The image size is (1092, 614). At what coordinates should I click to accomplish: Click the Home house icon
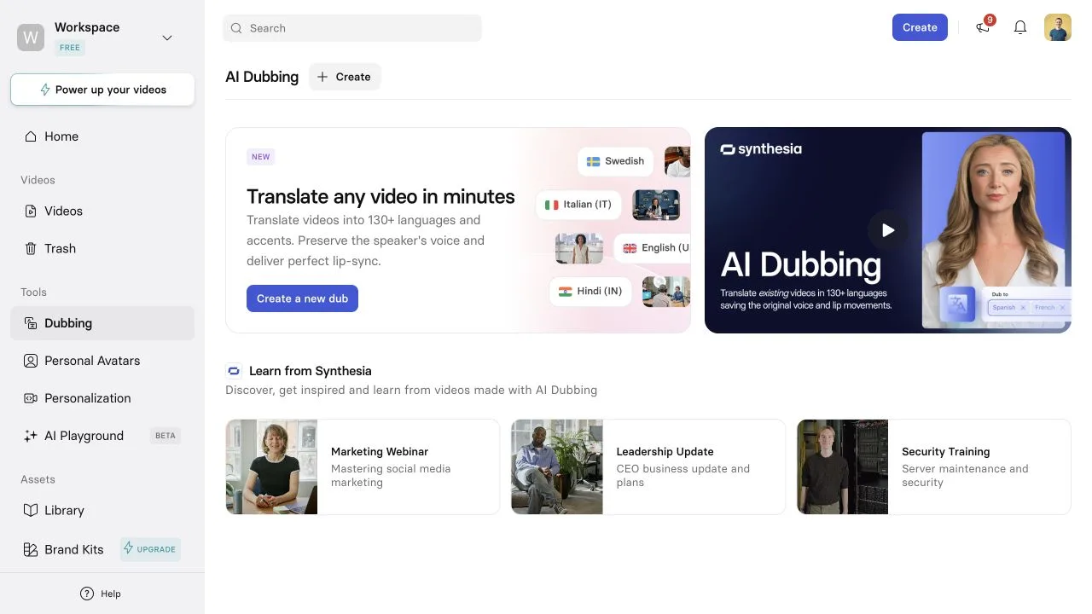[31, 136]
